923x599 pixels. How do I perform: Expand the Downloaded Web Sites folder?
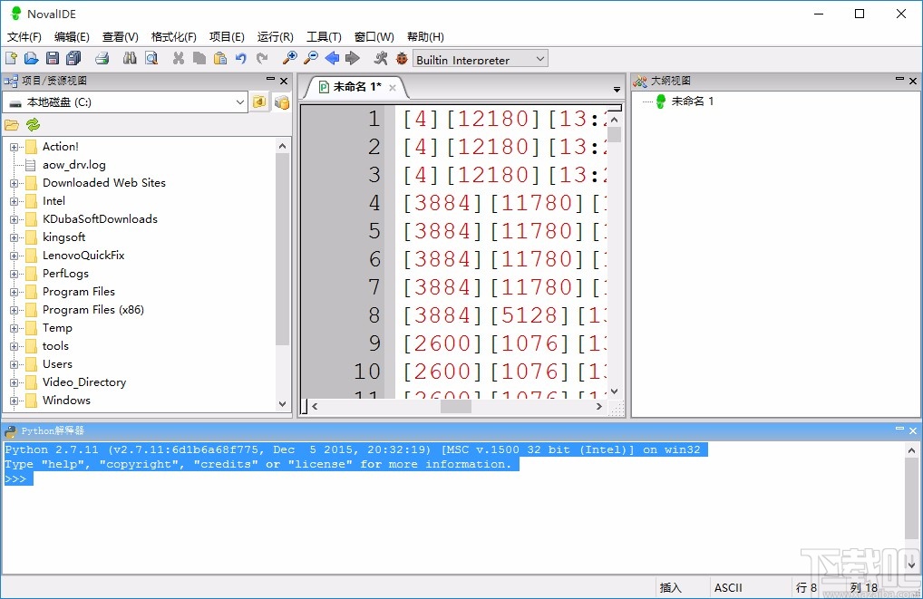click(x=15, y=184)
